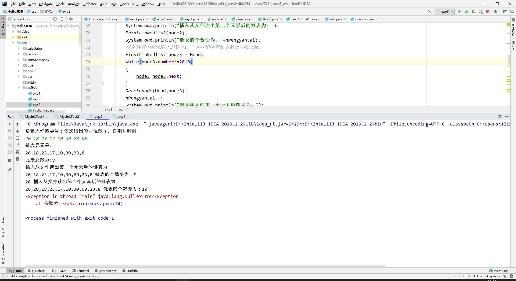Image resolution: width=516 pixels, height=281 pixels.
Task: Select the MyLinkTest1 run tab
Action: (34, 116)
